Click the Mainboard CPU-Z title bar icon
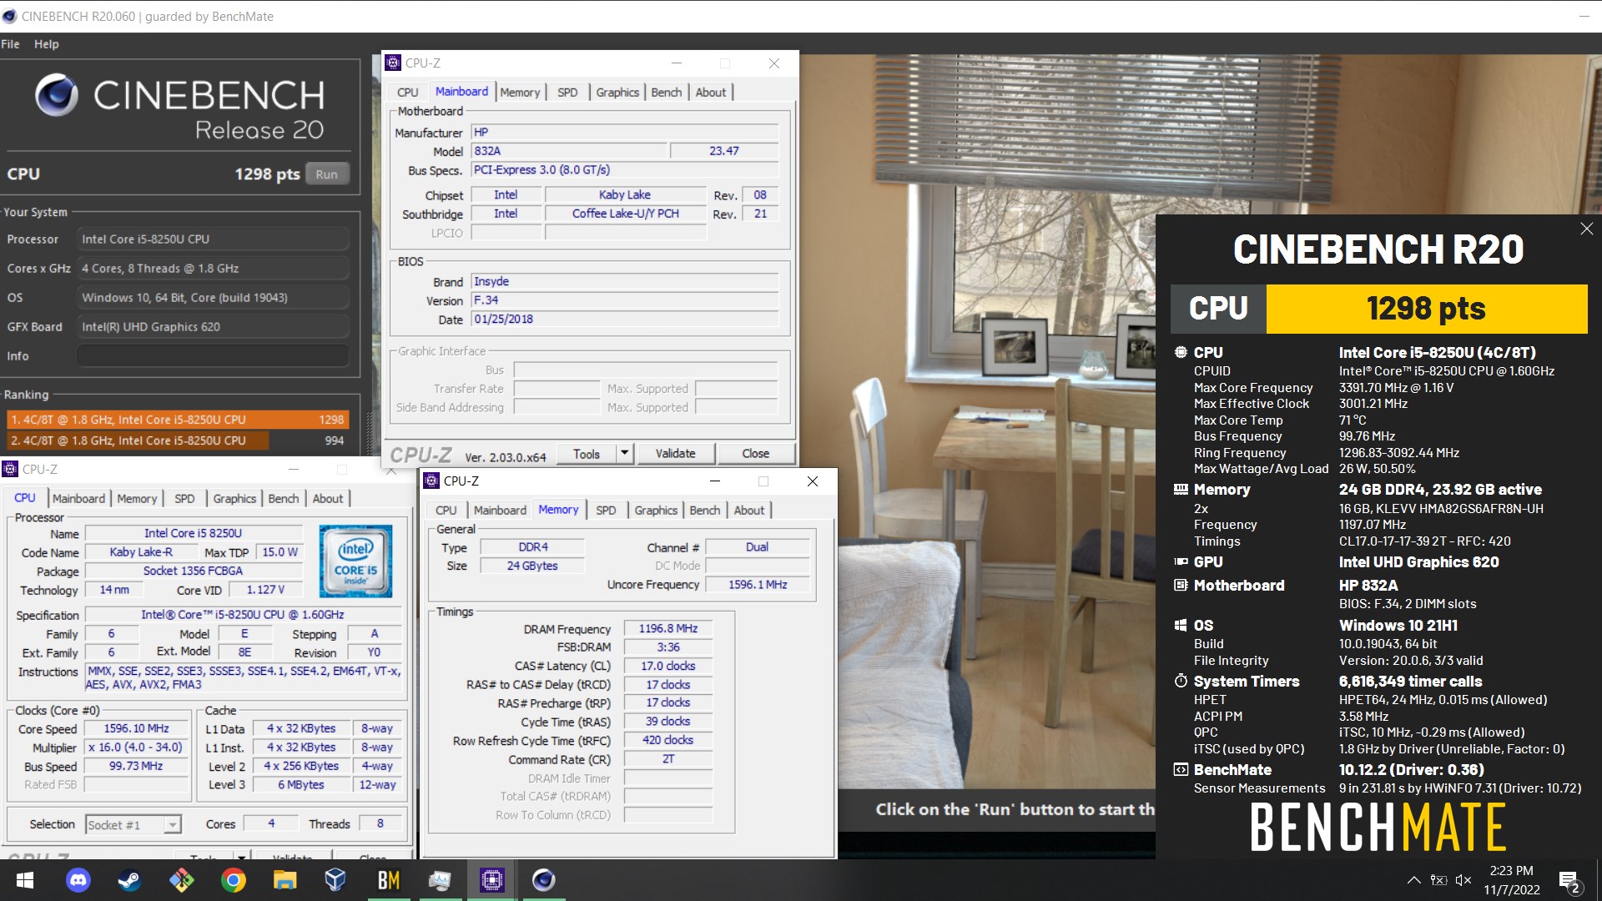 (x=393, y=63)
